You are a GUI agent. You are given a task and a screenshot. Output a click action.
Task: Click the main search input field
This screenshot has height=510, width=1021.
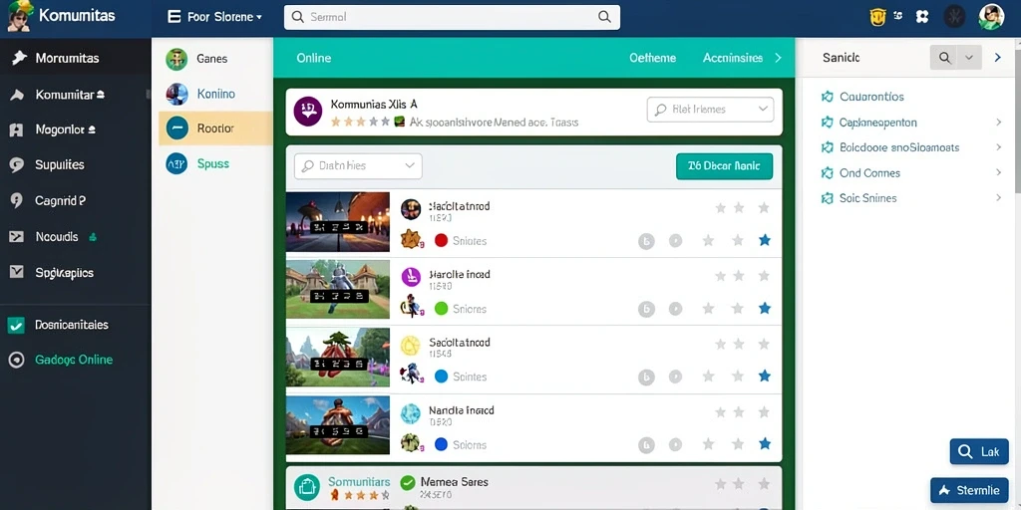pos(452,18)
